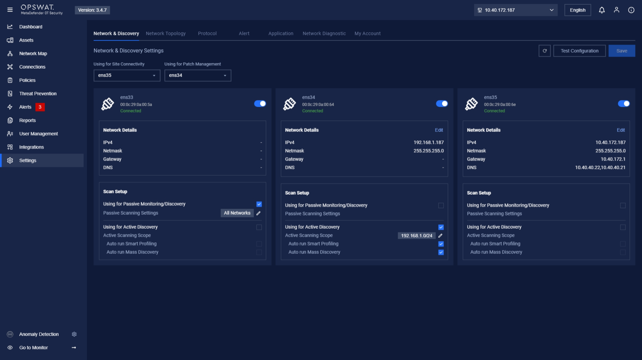Uncheck ens34 Active Discovery checkbox

pos(441,227)
